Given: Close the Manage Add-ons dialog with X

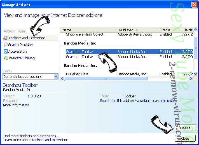Looking at the screenshot, I should pyautogui.click(x=194, y=5).
